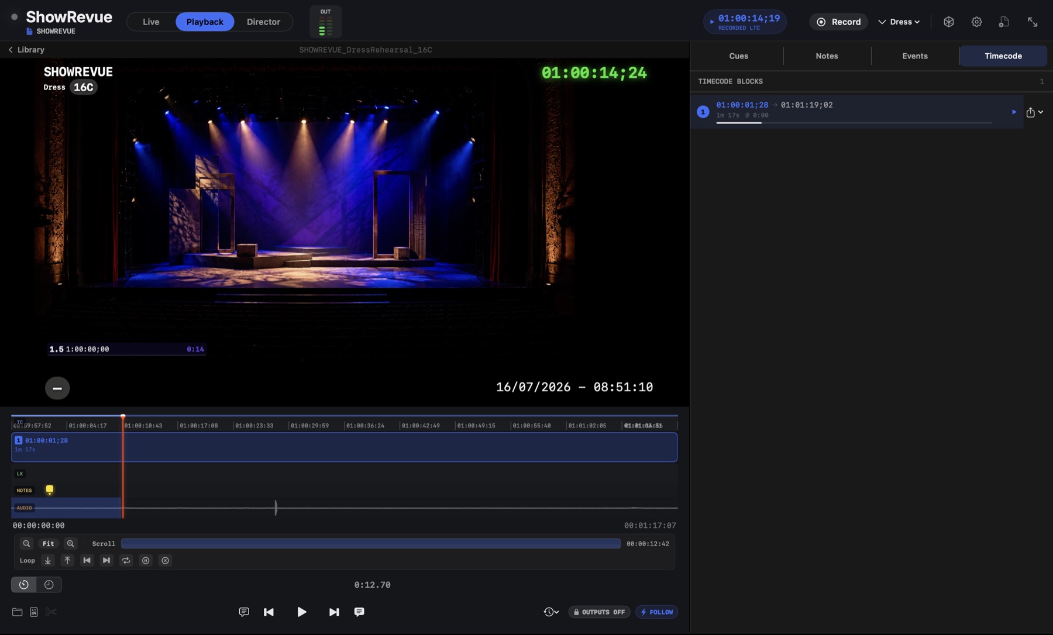Screen dimensions: 1053x635
Task: Toggle loop repeat icon
Action: tap(126, 561)
